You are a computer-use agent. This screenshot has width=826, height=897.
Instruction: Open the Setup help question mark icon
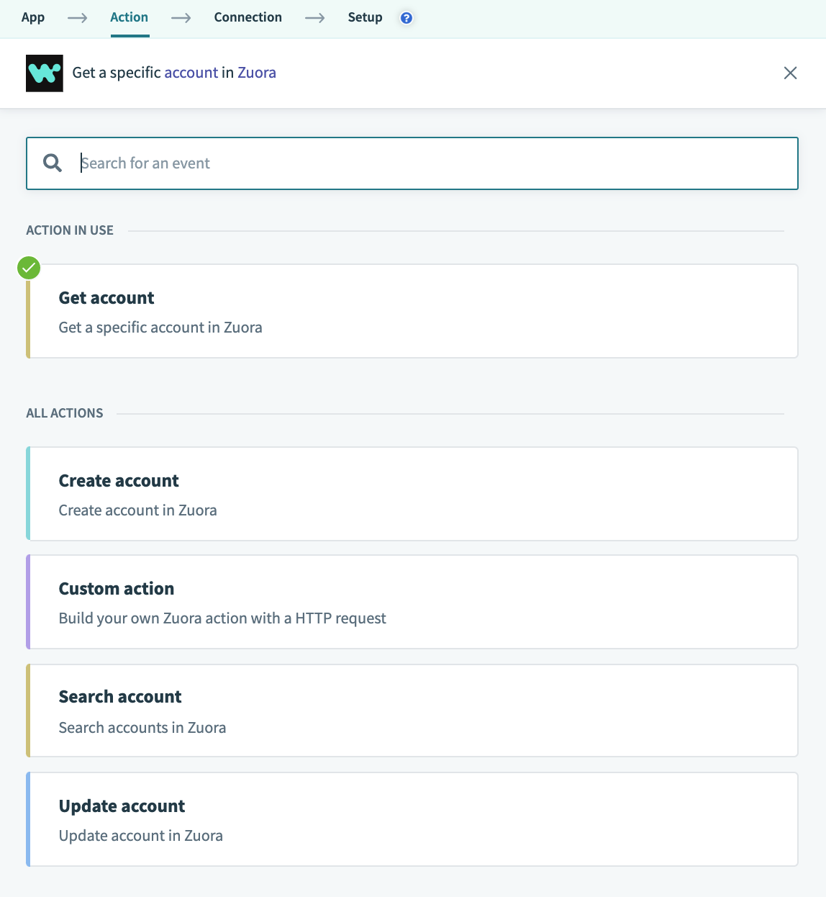coord(407,17)
